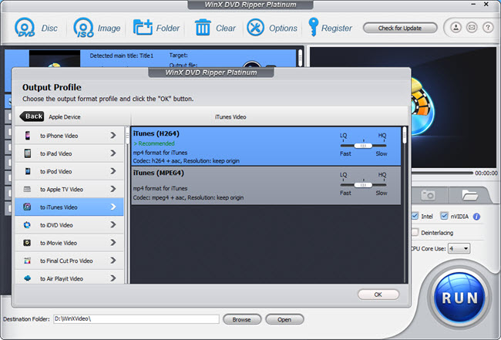Select the to Apple TV Video category
This screenshot has height=340, width=501.
tap(69, 189)
